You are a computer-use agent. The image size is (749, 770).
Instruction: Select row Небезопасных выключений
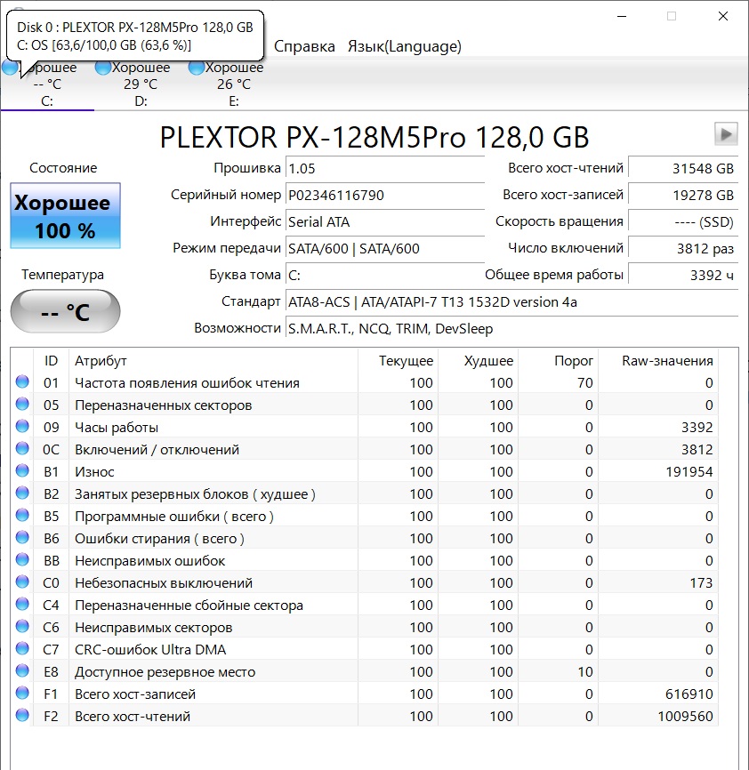click(366, 583)
